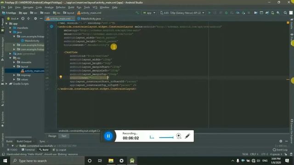The image size is (294, 165).
Task: Open the Build menu
Action: [71, 7]
